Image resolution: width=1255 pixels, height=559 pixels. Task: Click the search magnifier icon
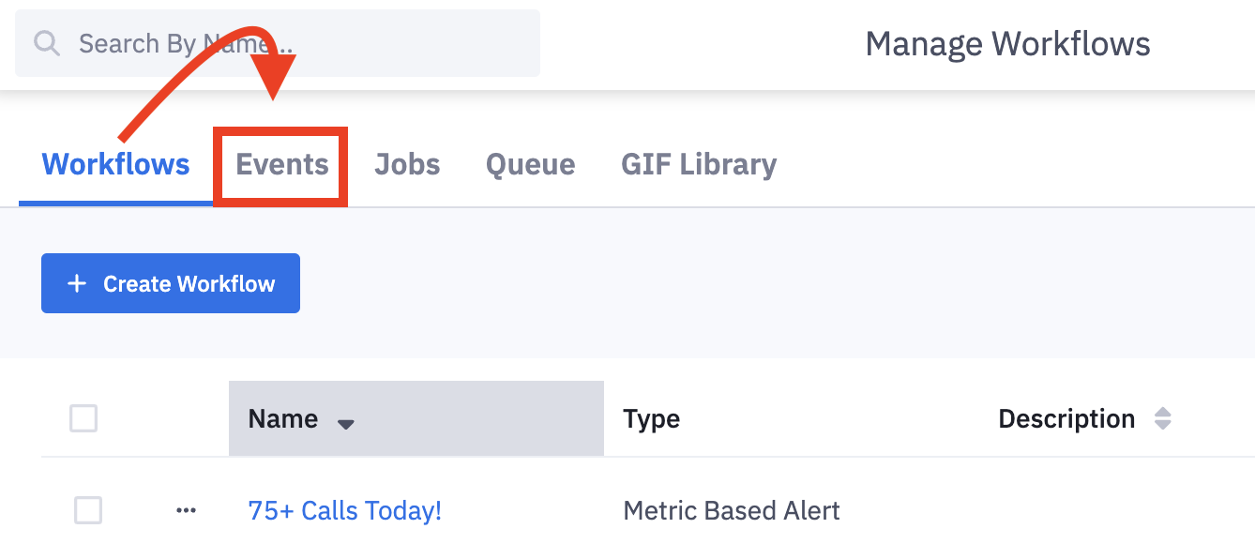[x=47, y=43]
